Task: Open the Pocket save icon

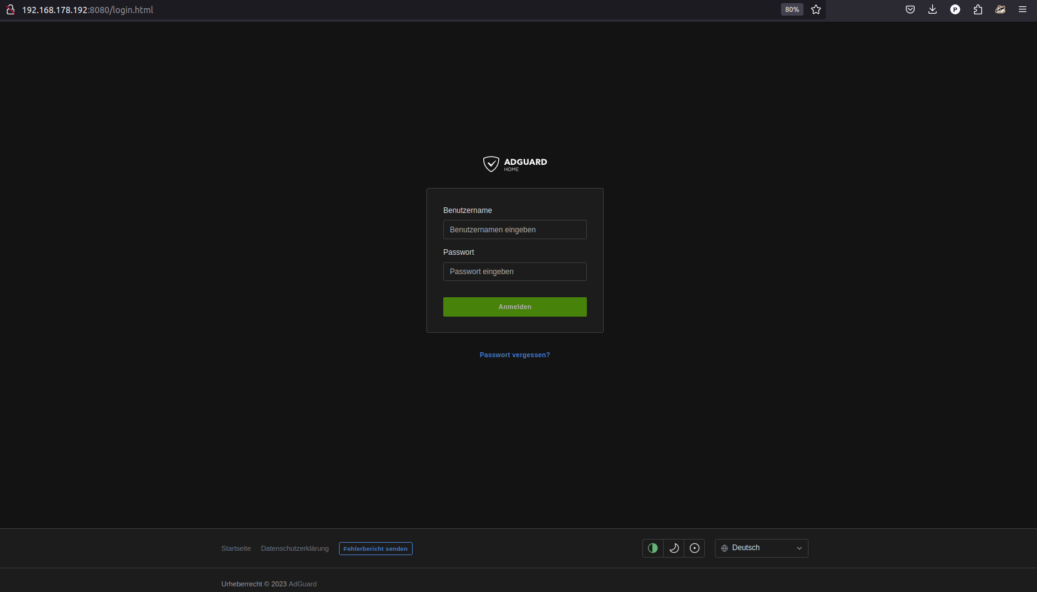Action: [910, 9]
